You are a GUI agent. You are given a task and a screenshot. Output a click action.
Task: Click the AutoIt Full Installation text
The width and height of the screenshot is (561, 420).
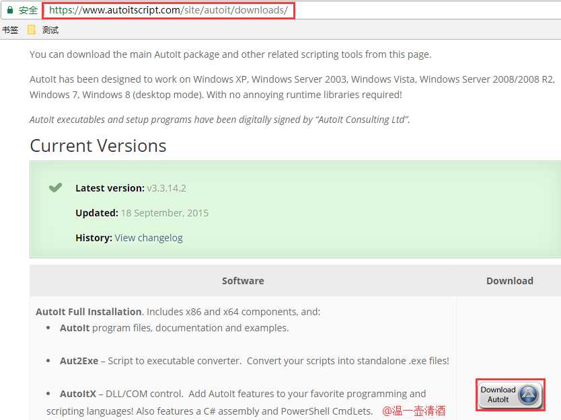coord(89,312)
